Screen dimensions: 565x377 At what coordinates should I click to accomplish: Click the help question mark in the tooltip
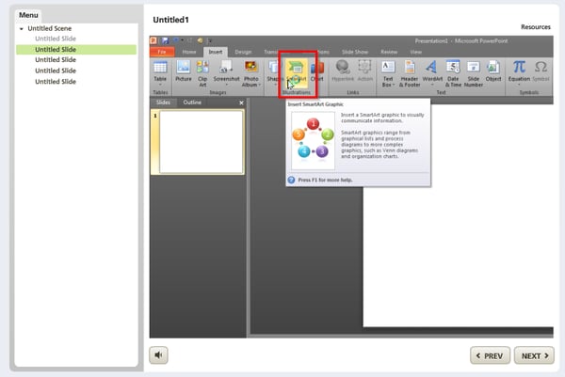(x=291, y=180)
